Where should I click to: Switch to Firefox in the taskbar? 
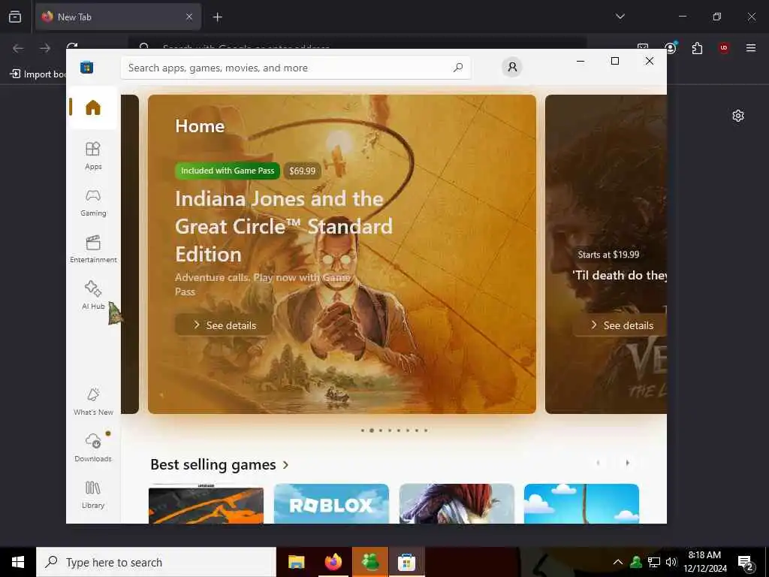click(333, 562)
